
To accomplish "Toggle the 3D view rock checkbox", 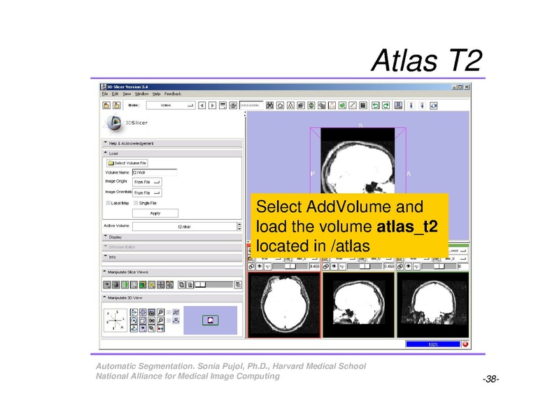I will click(169, 321).
